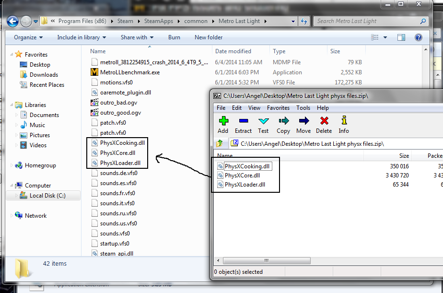The width and height of the screenshot is (443, 293).
Task: Click the 7-Zip Test icon
Action: [263, 121]
